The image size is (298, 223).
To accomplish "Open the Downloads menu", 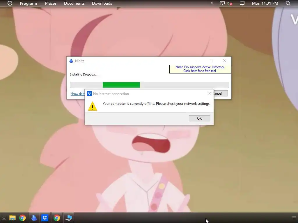I will click(102, 3).
